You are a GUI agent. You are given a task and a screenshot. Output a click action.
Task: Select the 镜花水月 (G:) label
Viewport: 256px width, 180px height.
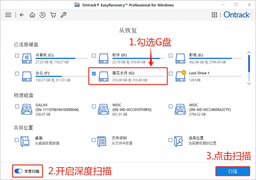(123, 73)
